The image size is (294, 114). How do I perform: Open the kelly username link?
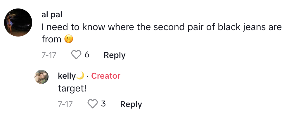pyautogui.click(x=67, y=76)
